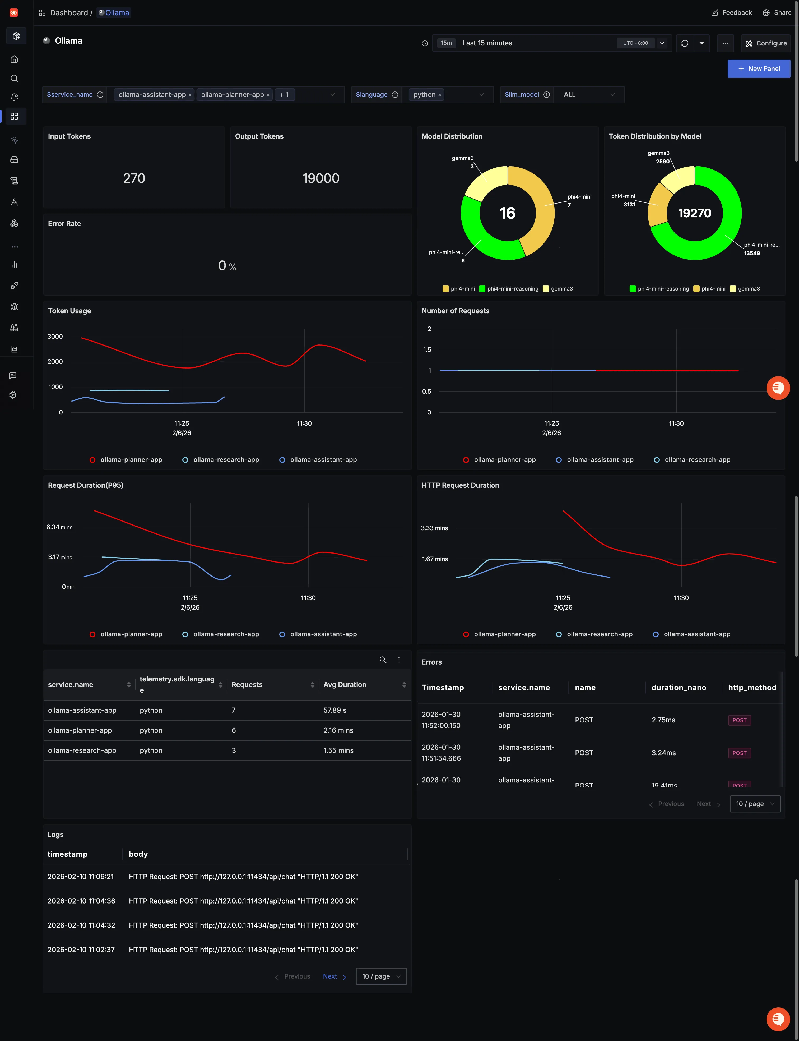The width and height of the screenshot is (799, 1041).
Task: Sort table by Requests column header
Action: 247,685
